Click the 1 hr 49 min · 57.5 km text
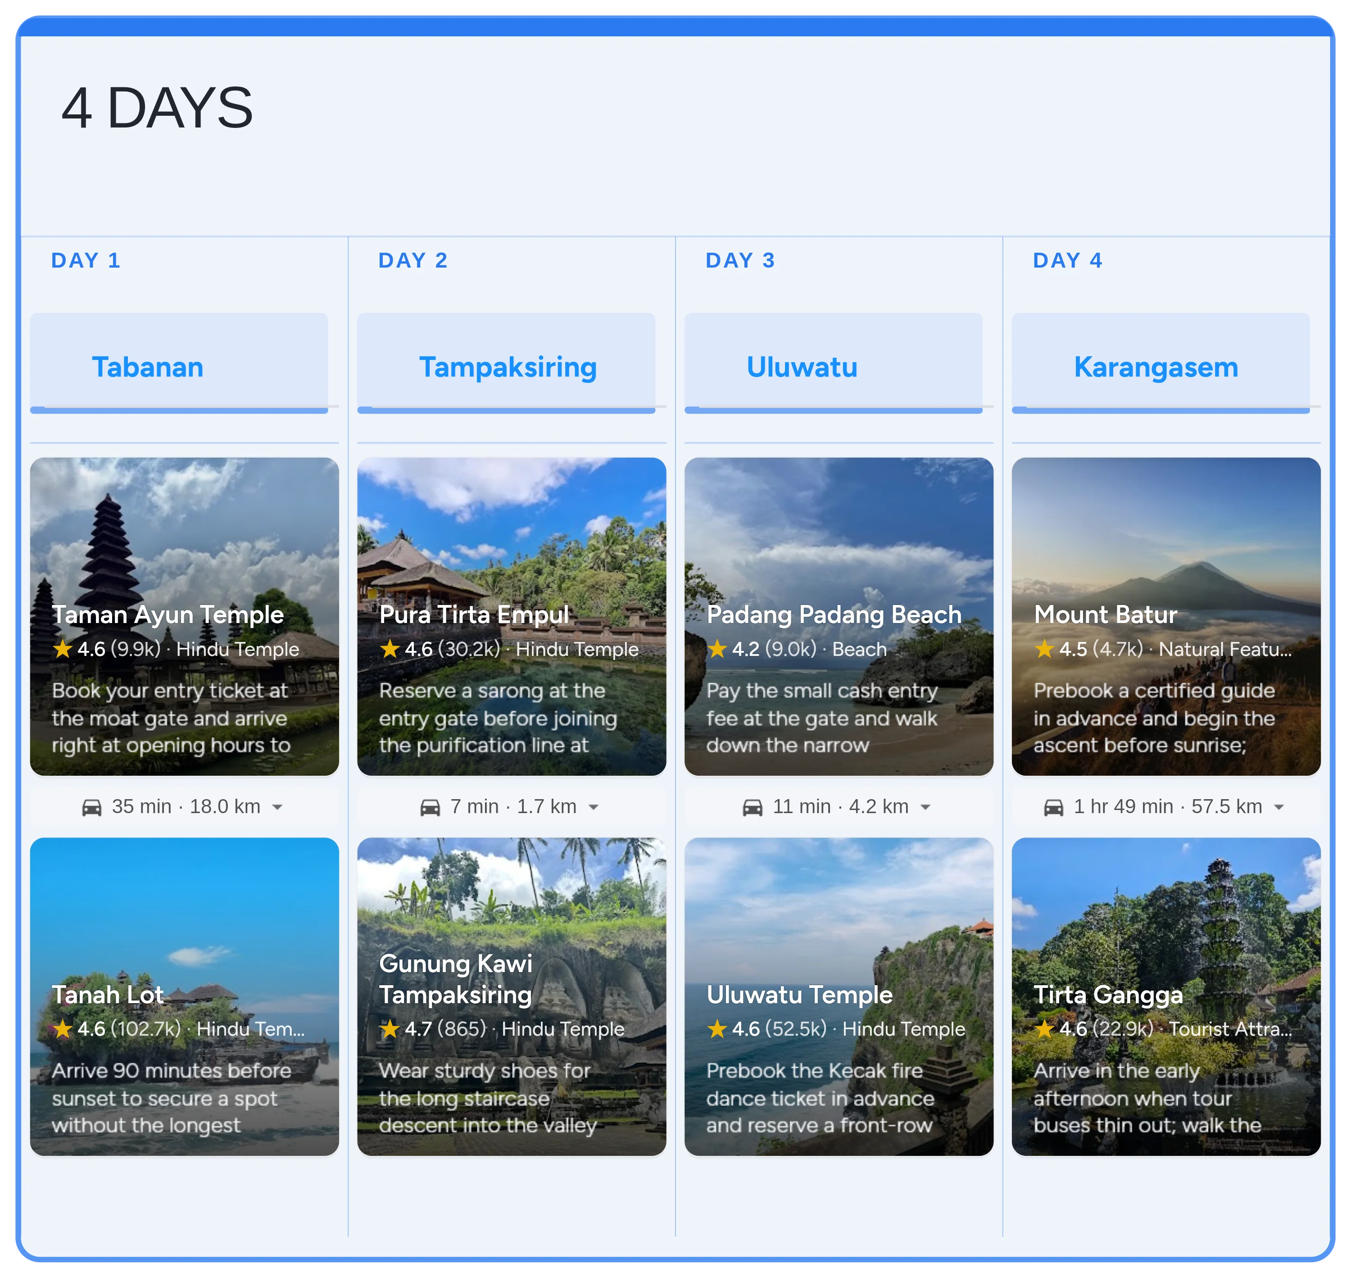Screen dimensions: 1351x1278 click(x=1168, y=807)
